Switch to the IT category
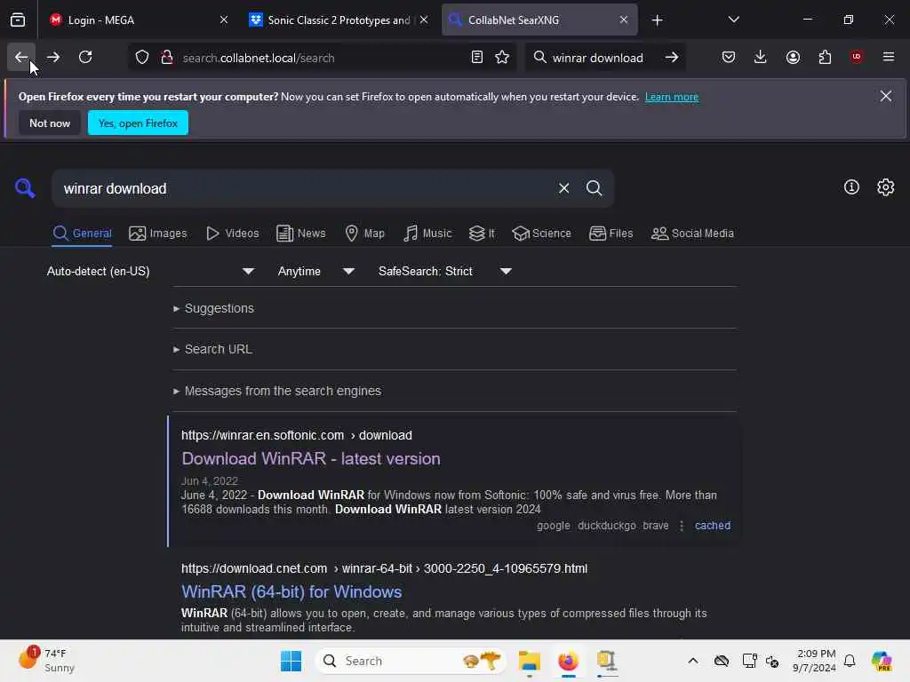The width and height of the screenshot is (910, 682). [x=482, y=234]
